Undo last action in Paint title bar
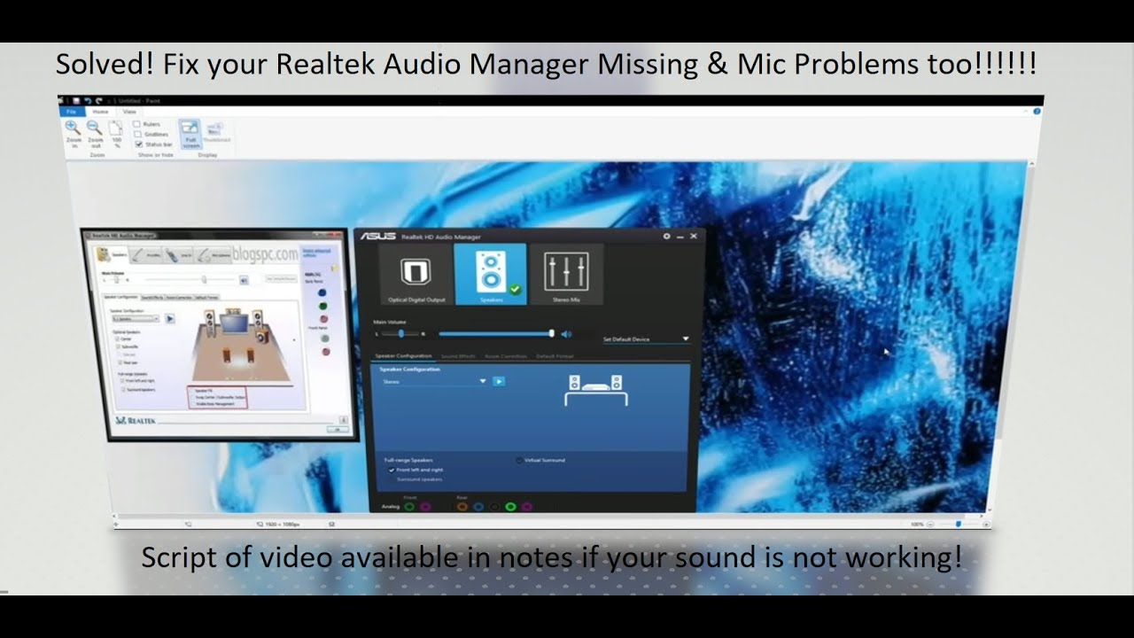The image size is (1134, 638). (x=87, y=100)
